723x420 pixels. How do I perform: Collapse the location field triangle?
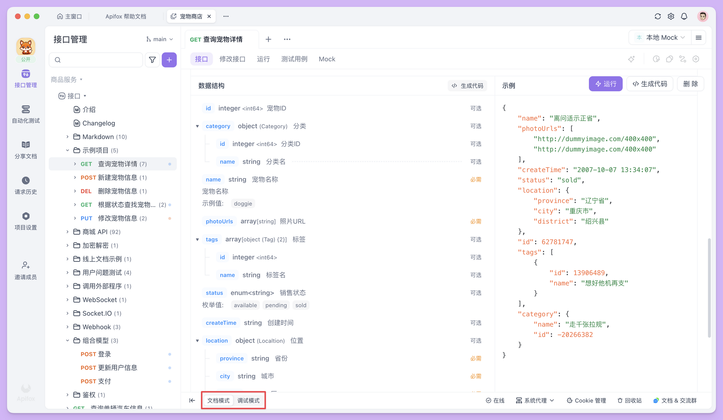coord(197,341)
